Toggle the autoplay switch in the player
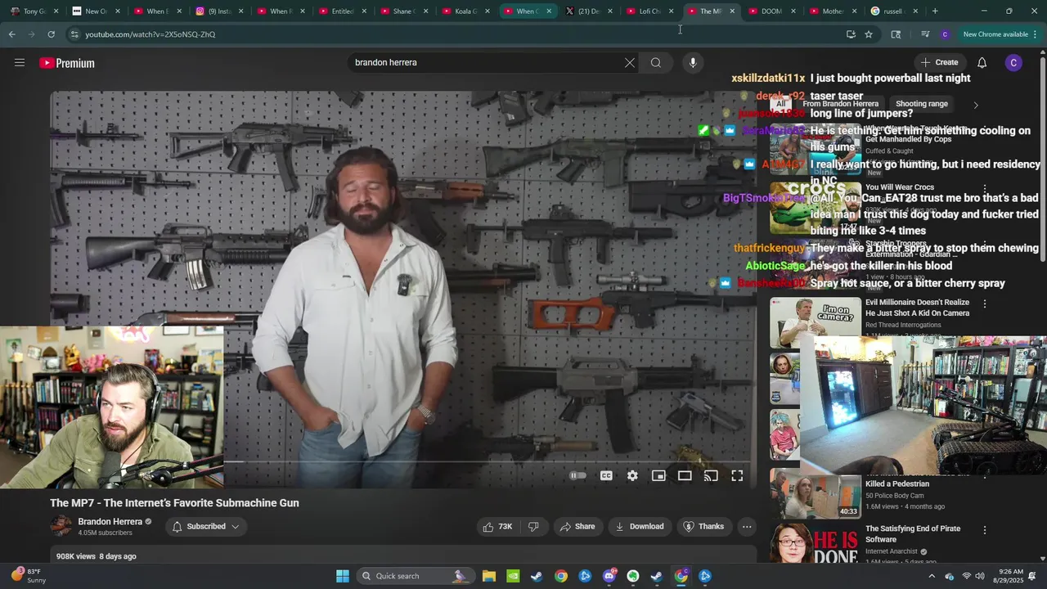The height and width of the screenshot is (589, 1047). (x=577, y=475)
